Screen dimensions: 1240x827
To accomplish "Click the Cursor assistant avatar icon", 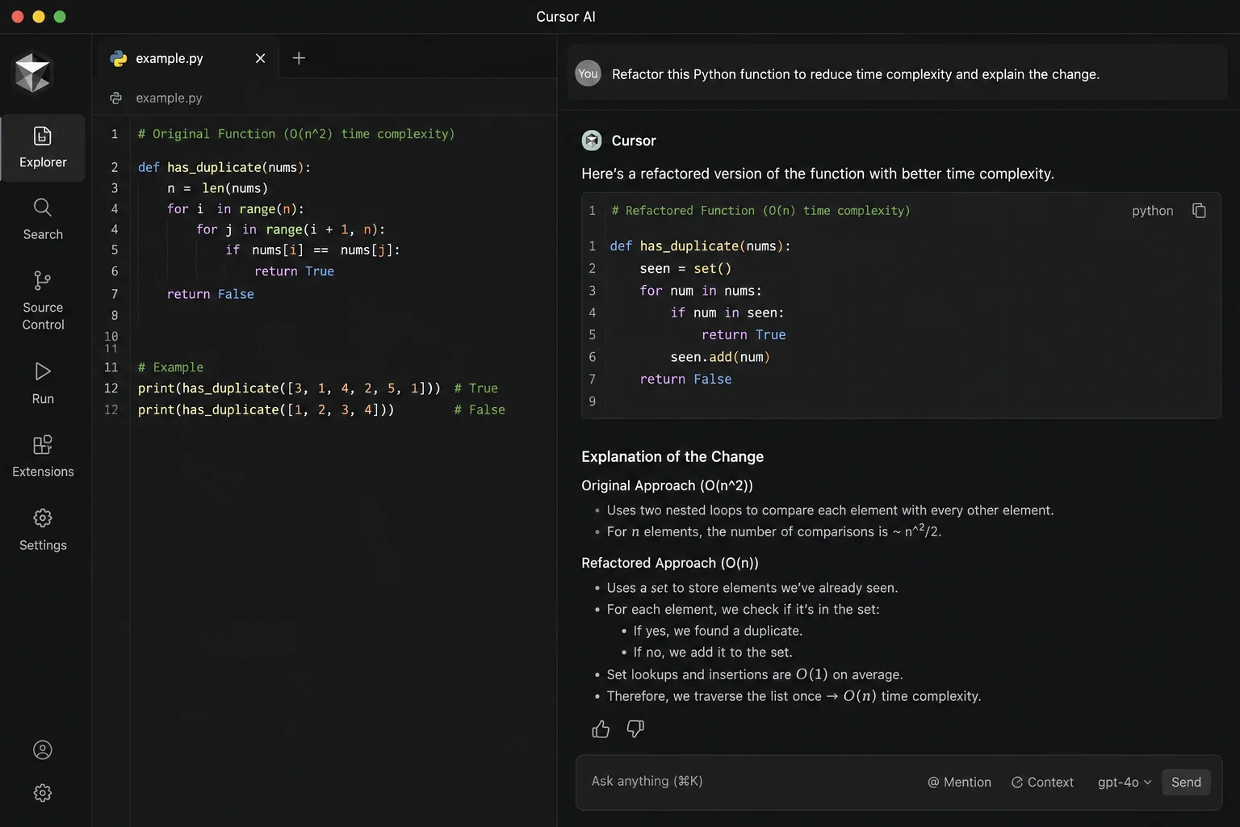I will point(592,141).
